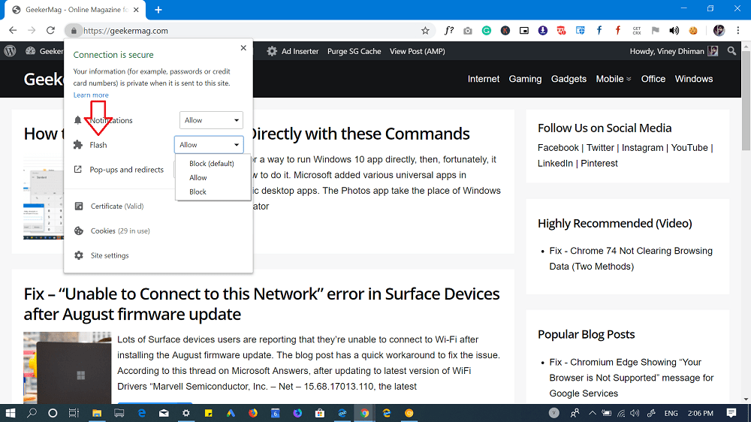Open the Pinterest social link
This screenshot has height=422, width=751.
click(599, 164)
